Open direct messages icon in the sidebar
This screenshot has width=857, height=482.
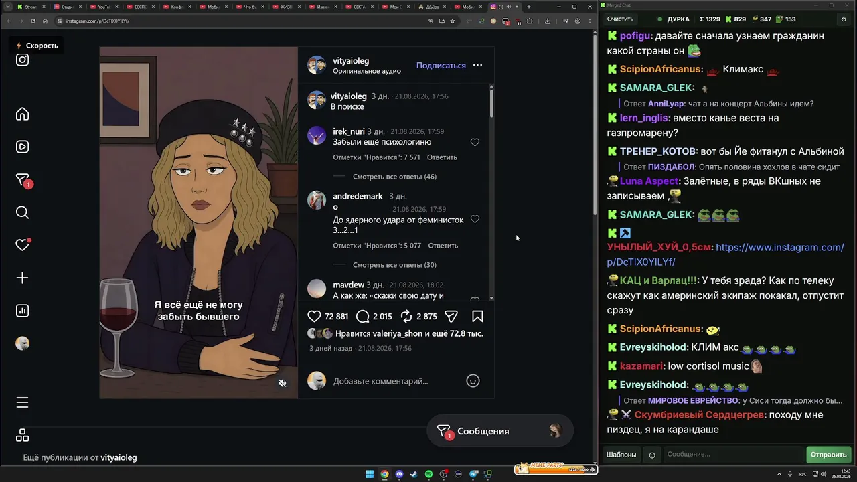point(22,180)
